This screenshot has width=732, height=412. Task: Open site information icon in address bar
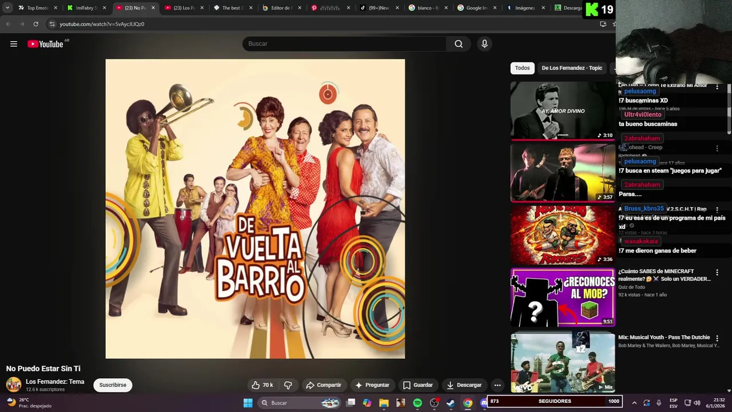52,24
